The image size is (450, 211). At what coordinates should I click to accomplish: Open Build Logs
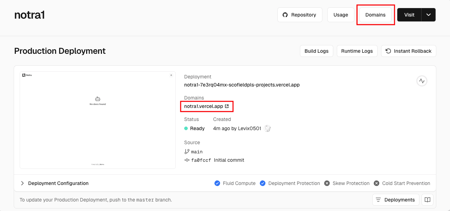(x=316, y=51)
